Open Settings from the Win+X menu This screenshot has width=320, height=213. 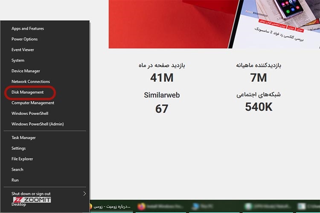point(18,148)
